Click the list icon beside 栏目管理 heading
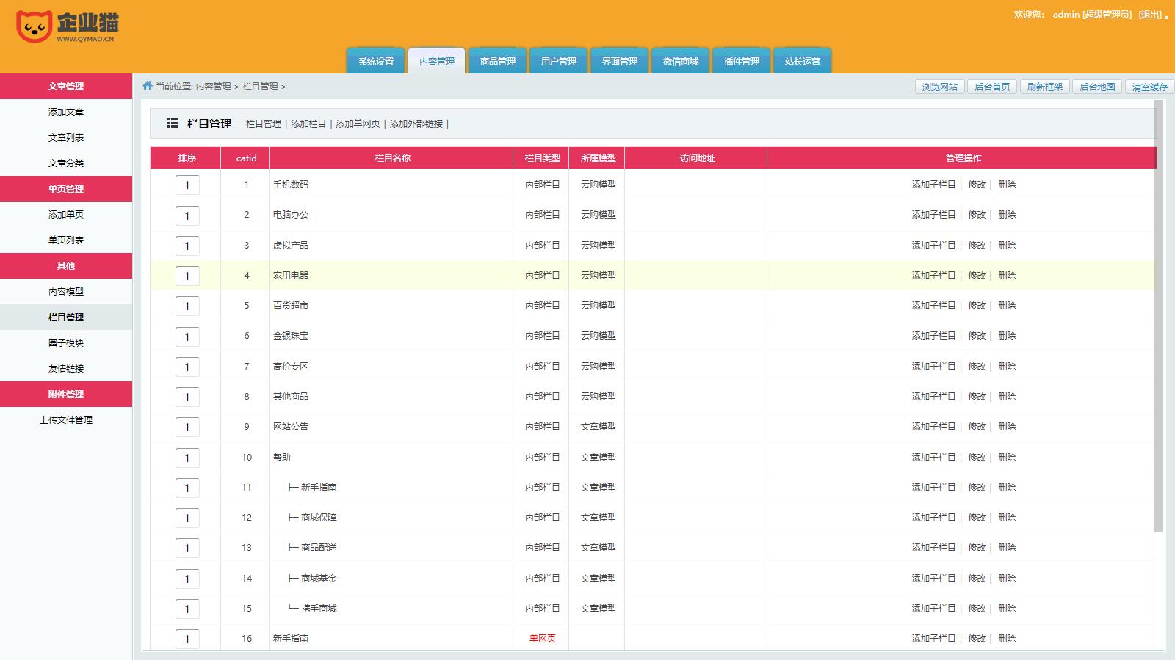Viewport: 1175px width, 660px height. click(x=173, y=123)
